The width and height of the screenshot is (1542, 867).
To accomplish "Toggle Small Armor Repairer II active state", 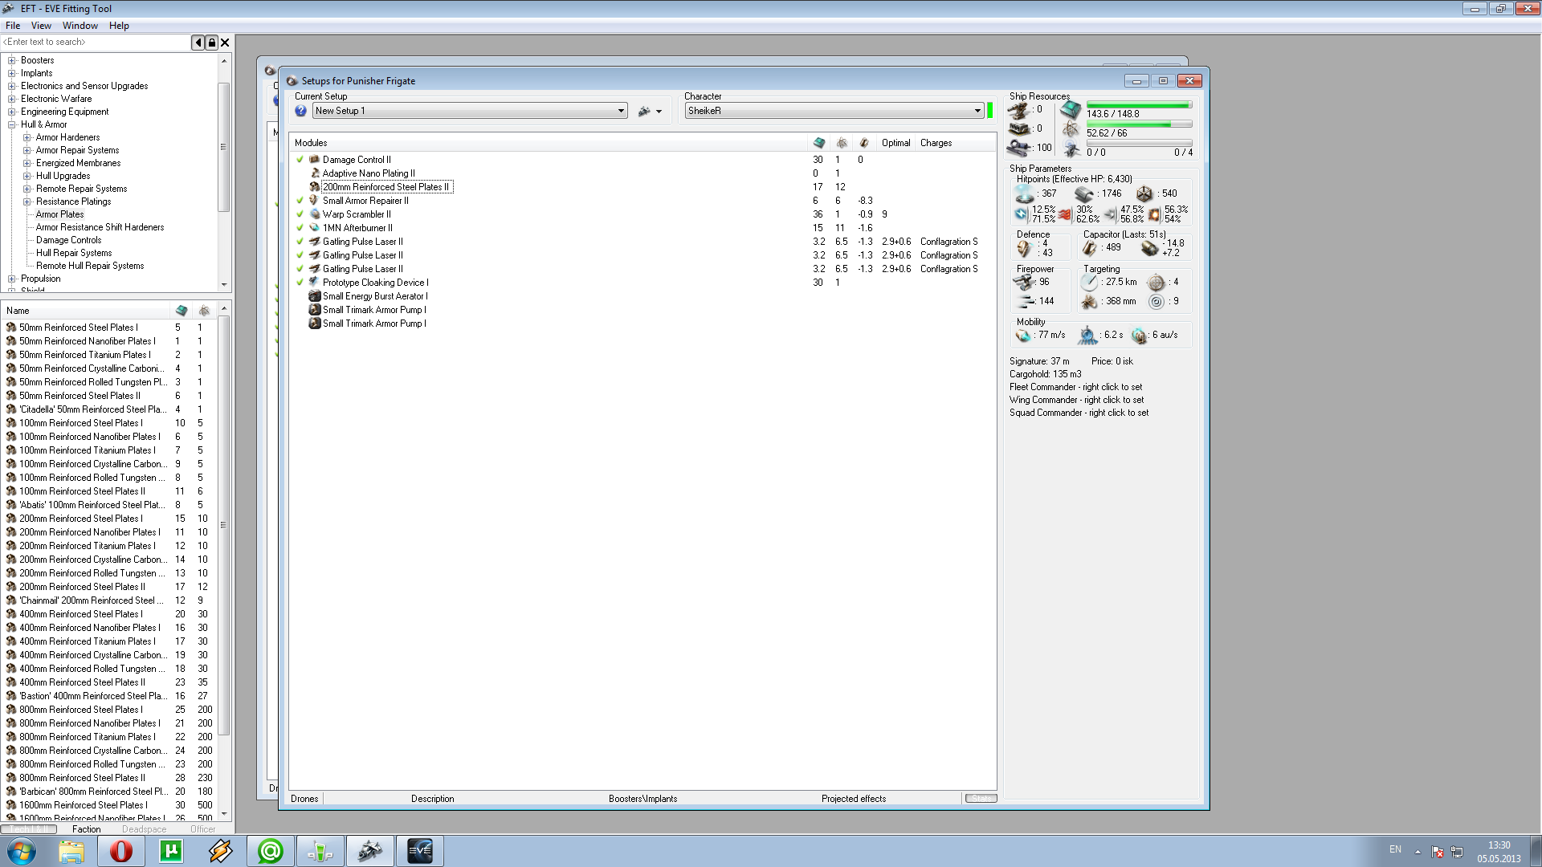I will coord(300,201).
